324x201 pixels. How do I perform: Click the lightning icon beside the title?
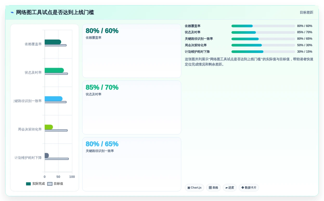pos(12,12)
